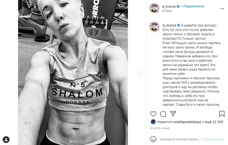Click the Добавьте комментарий input field
The image size is (228, 145).
(180, 139)
